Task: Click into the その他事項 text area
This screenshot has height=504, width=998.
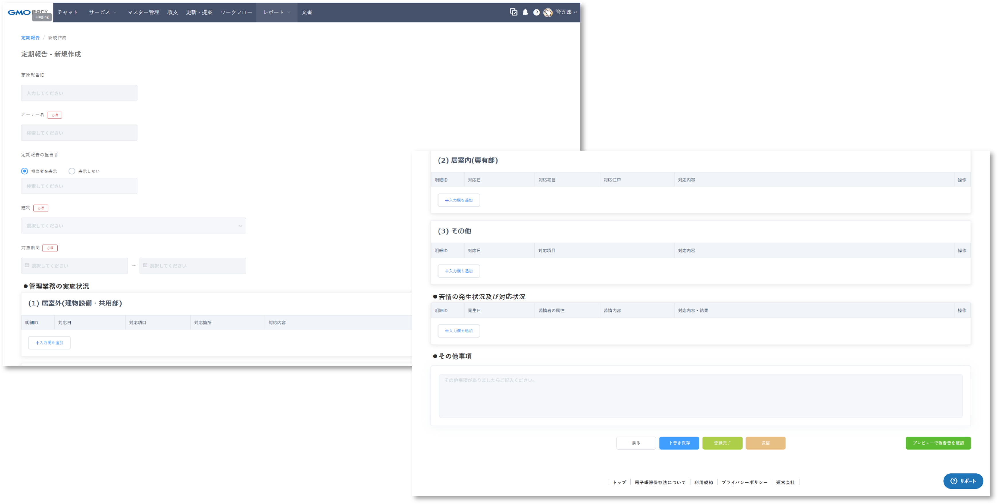Action: tap(700, 396)
